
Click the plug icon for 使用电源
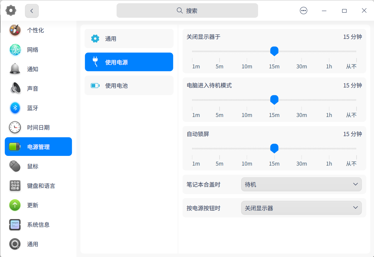point(95,62)
